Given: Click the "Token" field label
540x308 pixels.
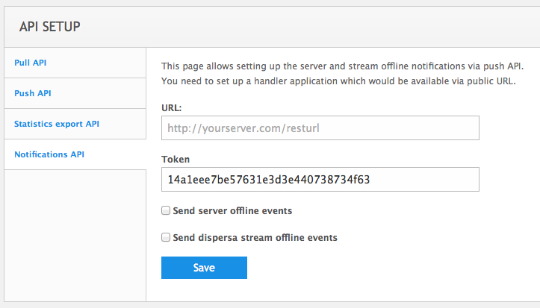Looking at the screenshot, I should pos(175,159).
